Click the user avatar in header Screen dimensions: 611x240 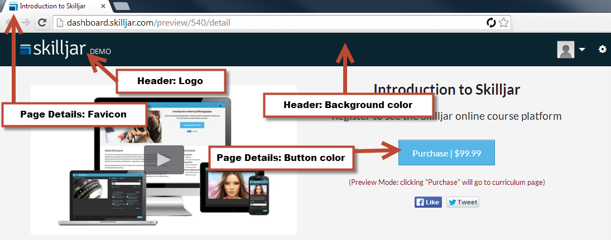click(x=566, y=50)
